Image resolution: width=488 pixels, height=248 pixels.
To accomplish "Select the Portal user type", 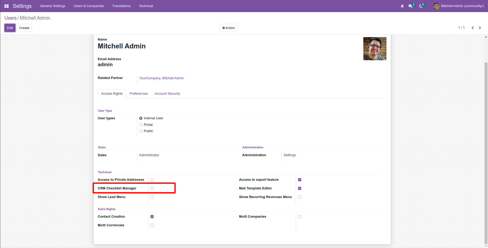I will coord(141,125).
